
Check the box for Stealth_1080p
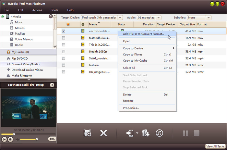[x=64, y=51]
